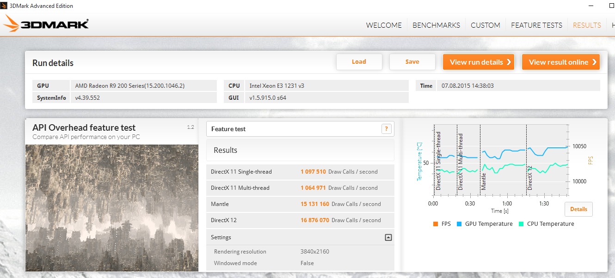615x278 pixels.
Task: Switch to the BENCHMARKS tab
Action: (436, 25)
